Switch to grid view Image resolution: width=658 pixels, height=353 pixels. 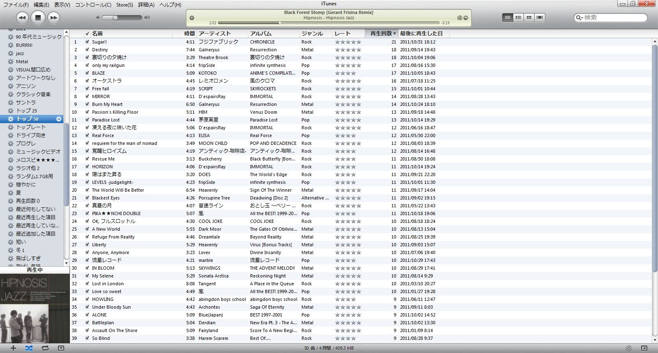point(529,17)
